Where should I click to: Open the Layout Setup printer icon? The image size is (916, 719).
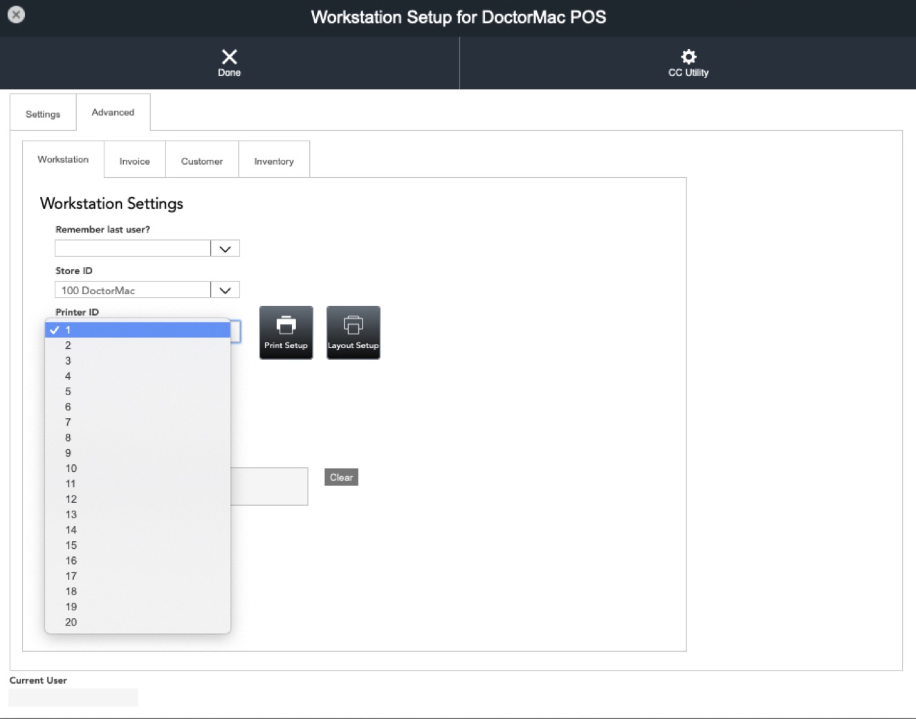pyautogui.click(x=353, y=325)
